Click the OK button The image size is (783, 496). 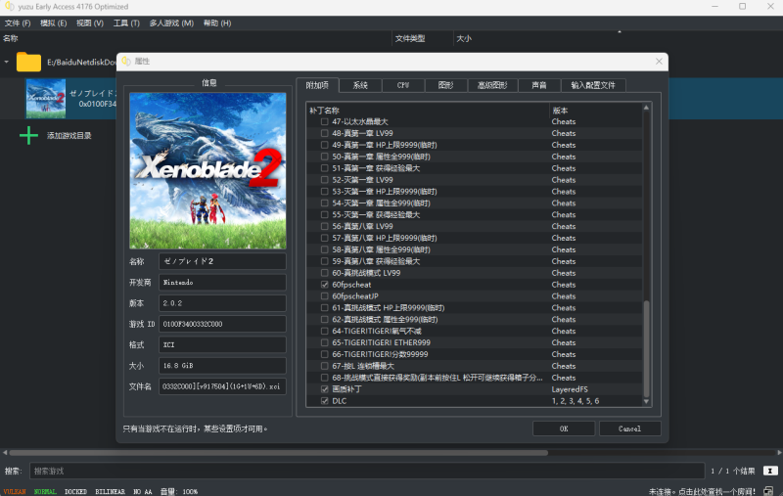(564, 428)
